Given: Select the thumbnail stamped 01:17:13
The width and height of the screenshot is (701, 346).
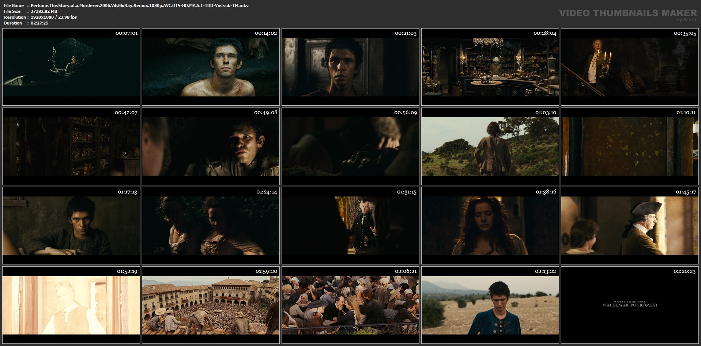Looking at the screenshot, I should tap(71, 226).
